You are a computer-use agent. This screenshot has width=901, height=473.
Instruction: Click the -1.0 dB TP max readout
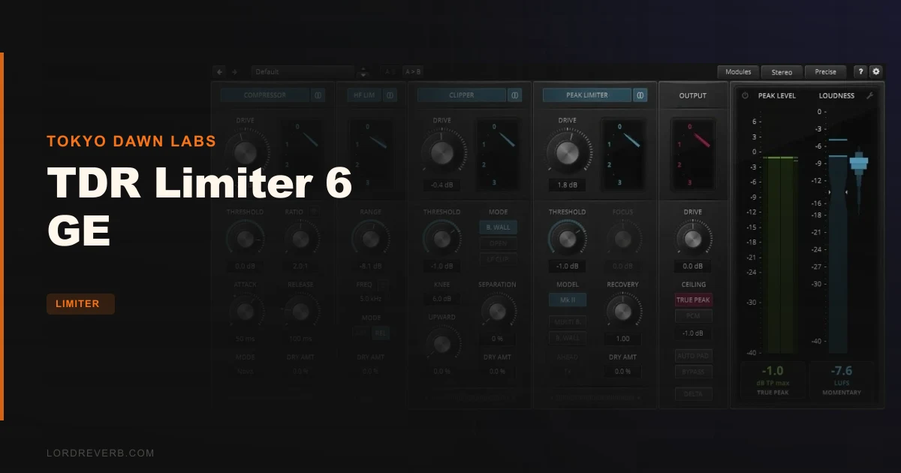[773, 379]
